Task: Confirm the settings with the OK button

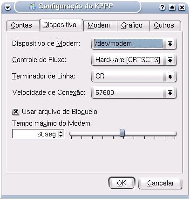Action: tap(122, 183)
